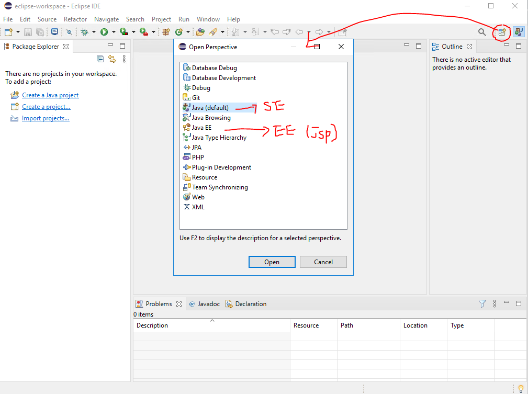The width and height of the screenshot is (528, 394).
Task: Click the Coverage run icon
Action: point(124,32)
